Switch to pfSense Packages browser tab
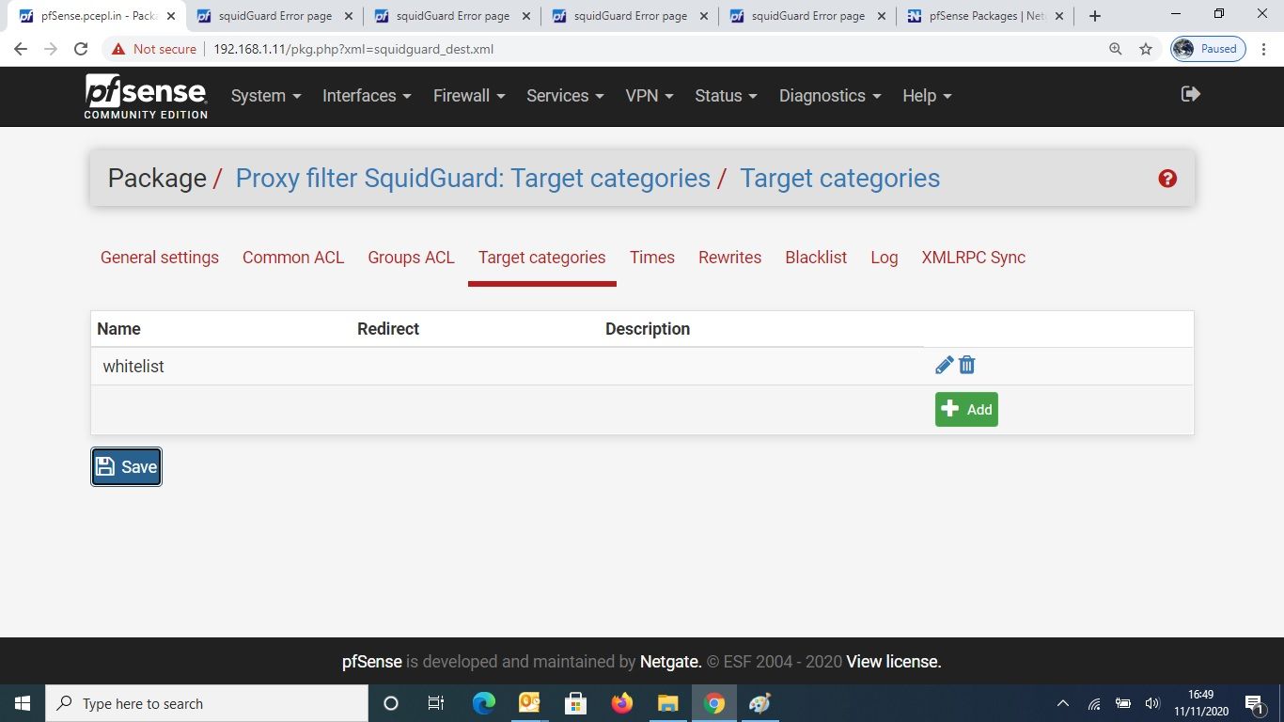1284x722 pixels. click(x=986, y=16)
